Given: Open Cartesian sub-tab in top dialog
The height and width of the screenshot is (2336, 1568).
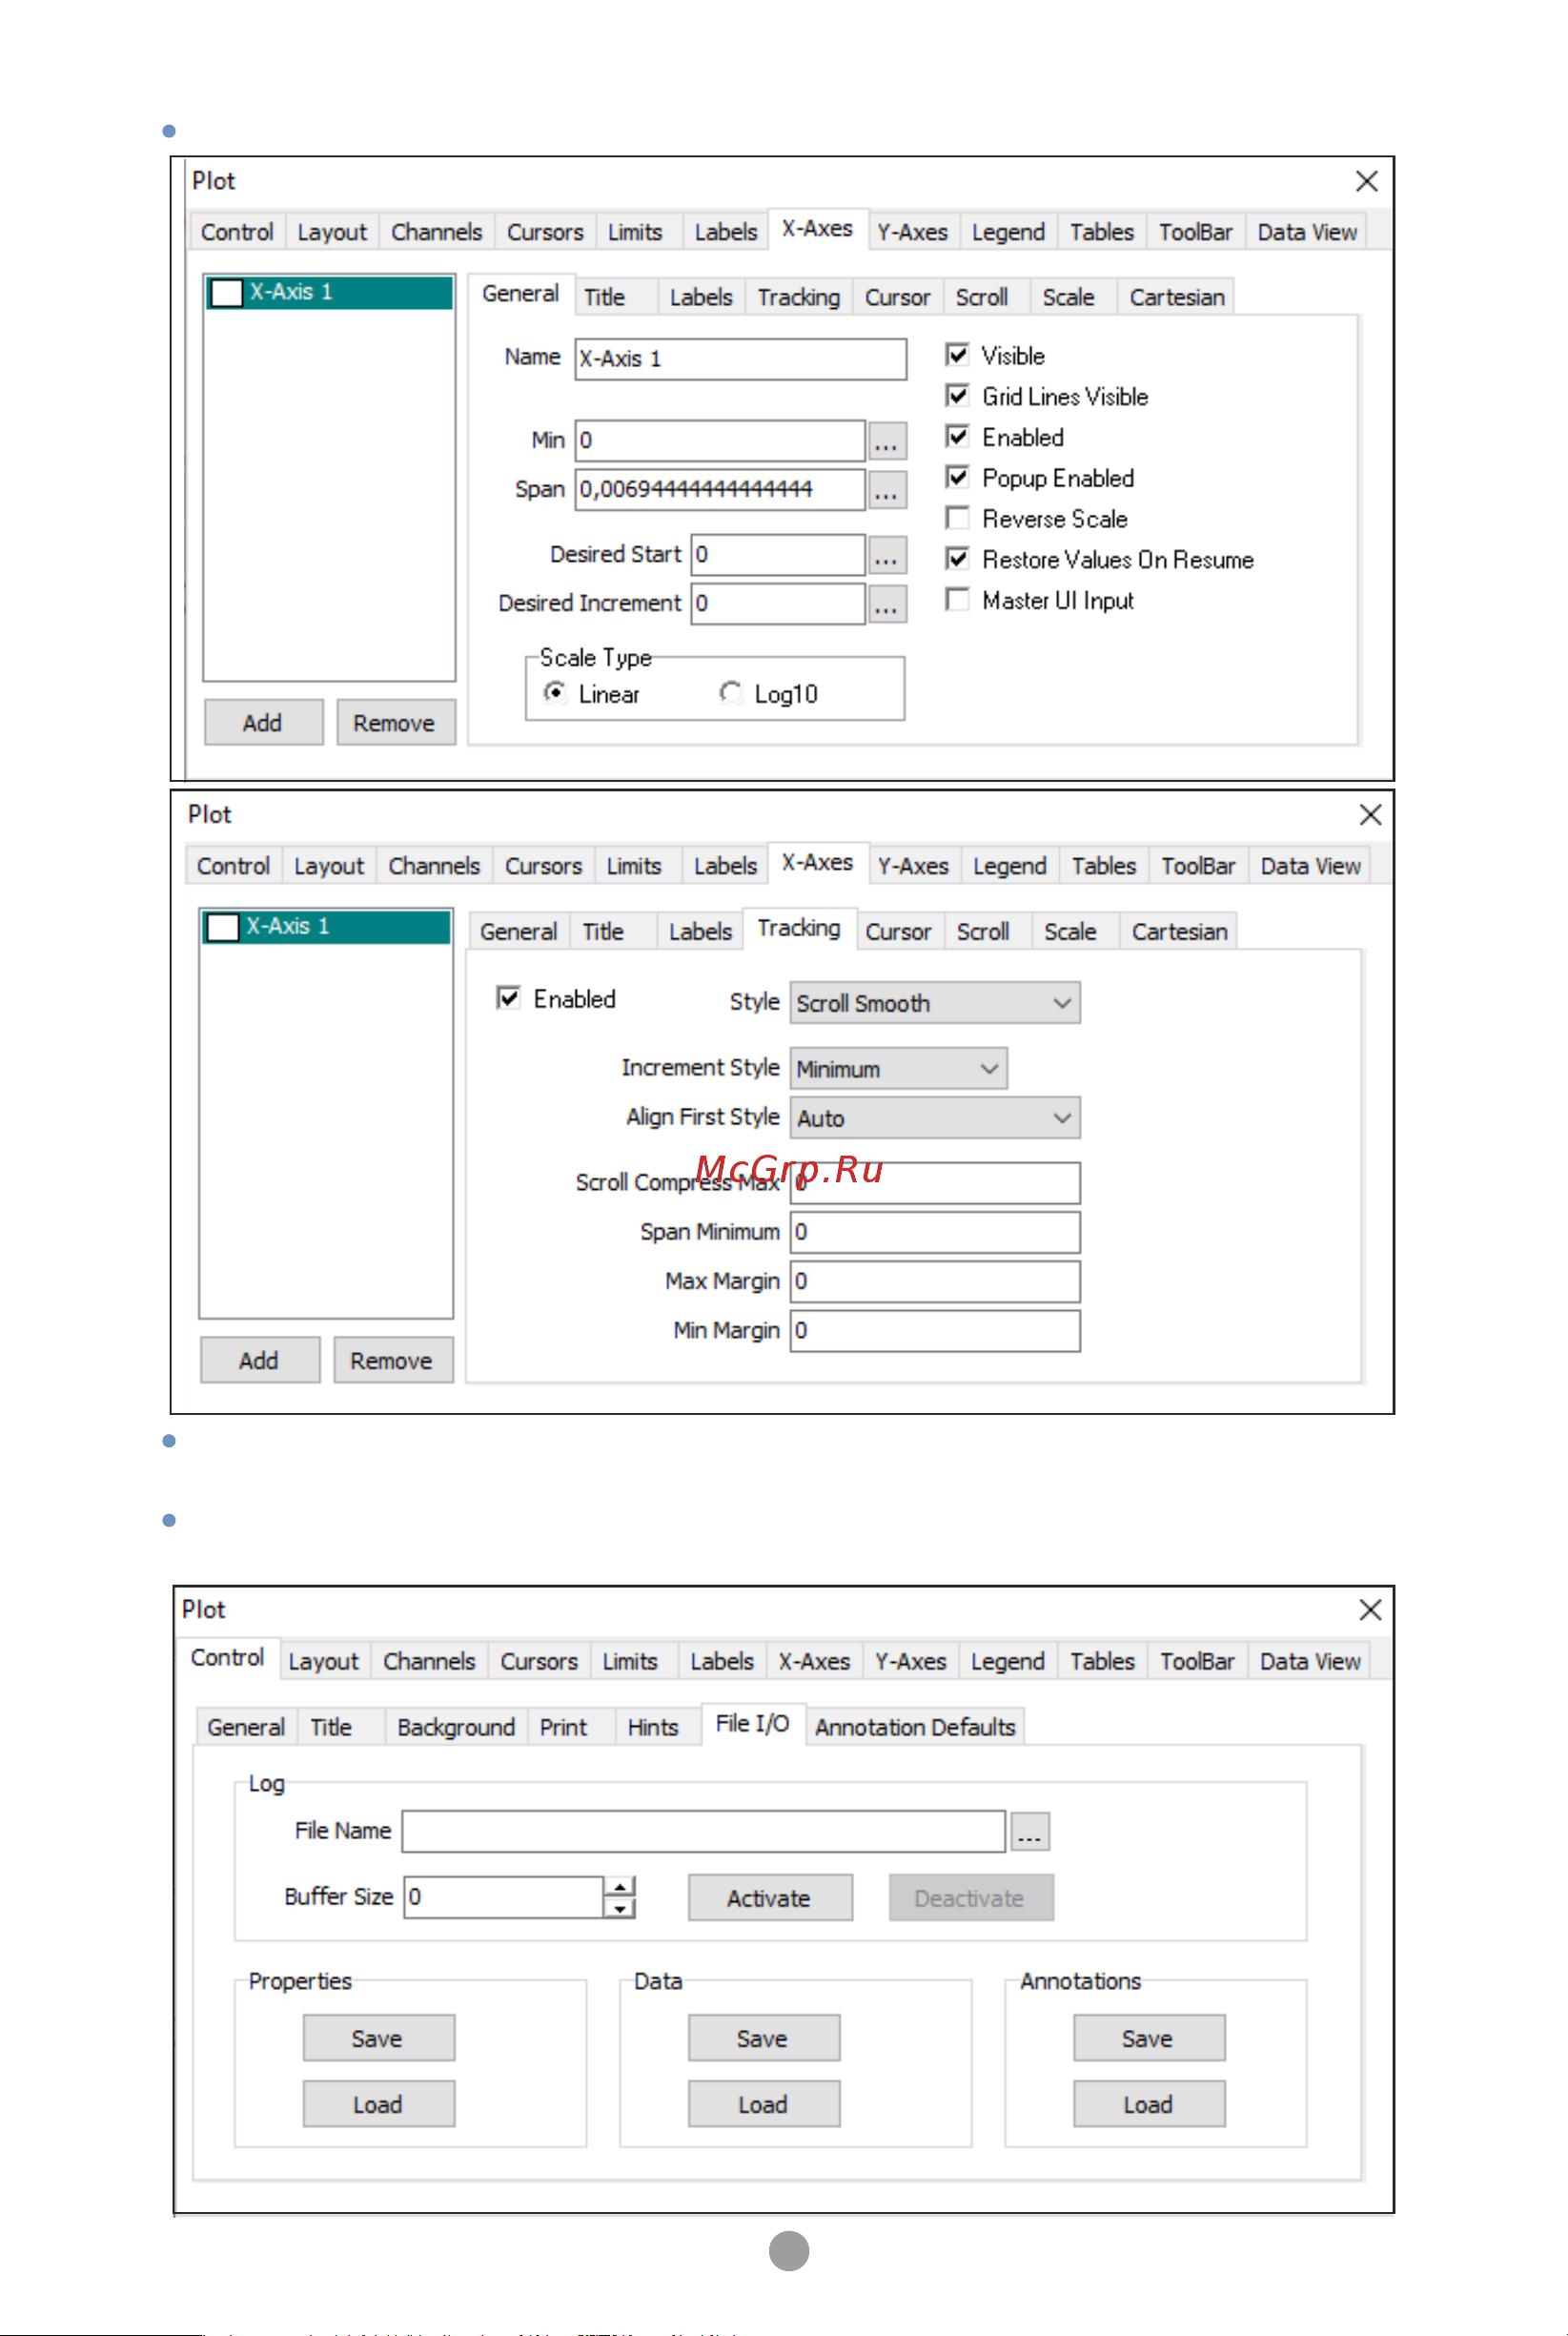Looking at the screenshot, I should pyautogui.click(x=1177, y=297).
